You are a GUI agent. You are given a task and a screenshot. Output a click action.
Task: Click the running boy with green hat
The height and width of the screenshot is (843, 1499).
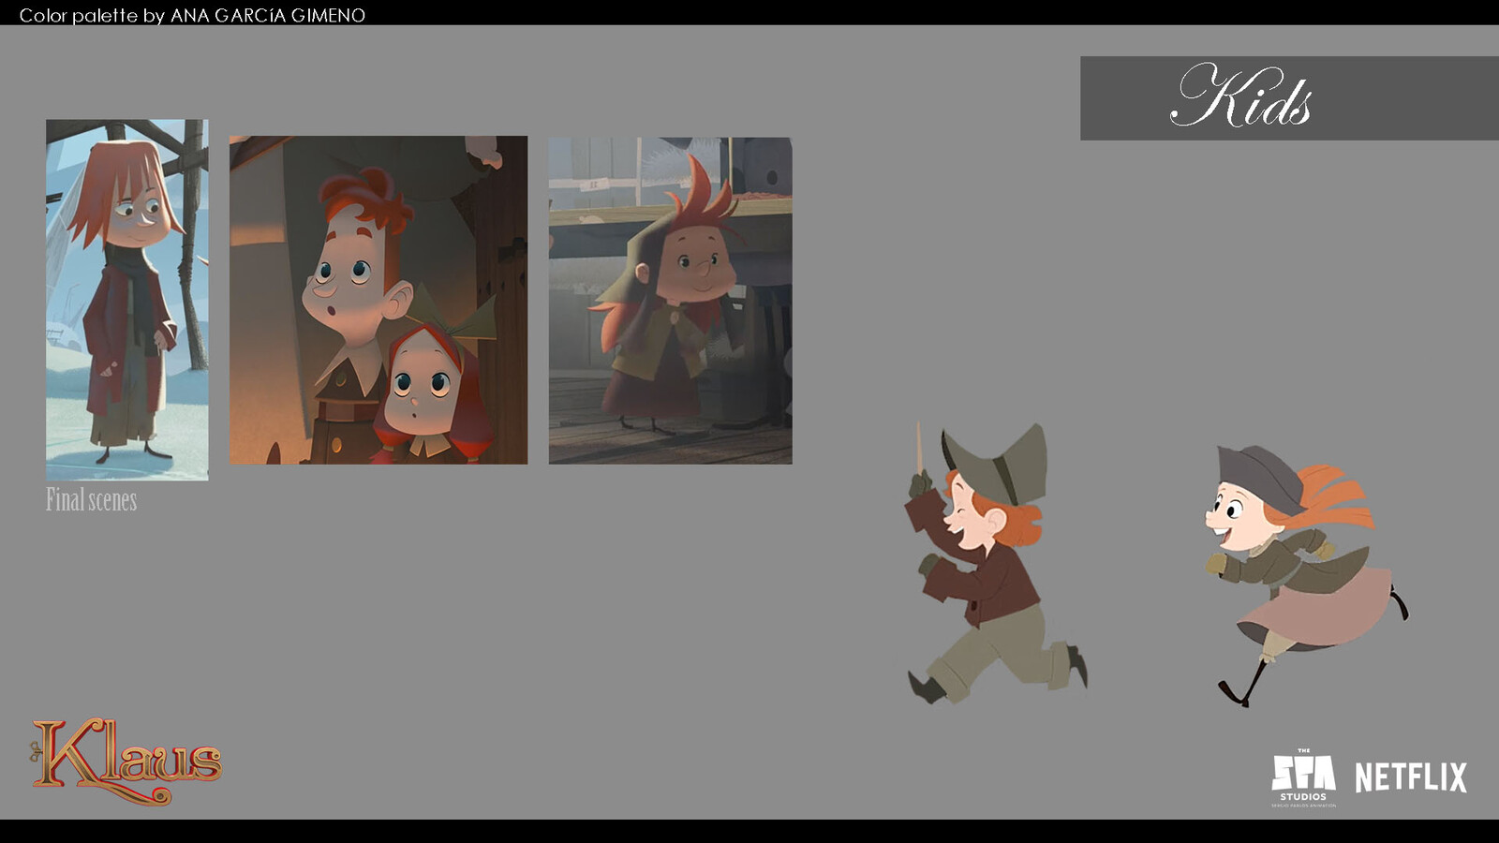996,562
